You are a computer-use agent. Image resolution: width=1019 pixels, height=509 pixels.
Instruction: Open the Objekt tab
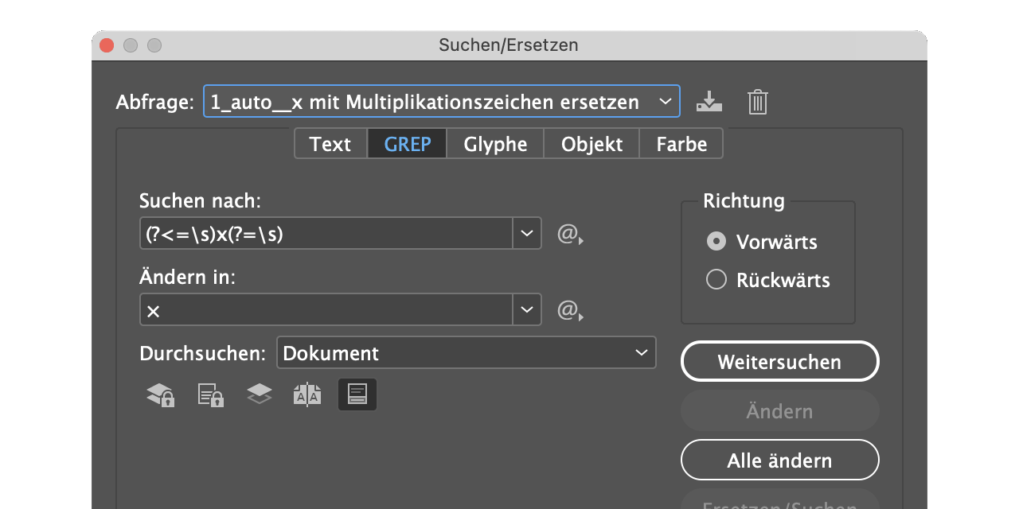pos(591,144)
